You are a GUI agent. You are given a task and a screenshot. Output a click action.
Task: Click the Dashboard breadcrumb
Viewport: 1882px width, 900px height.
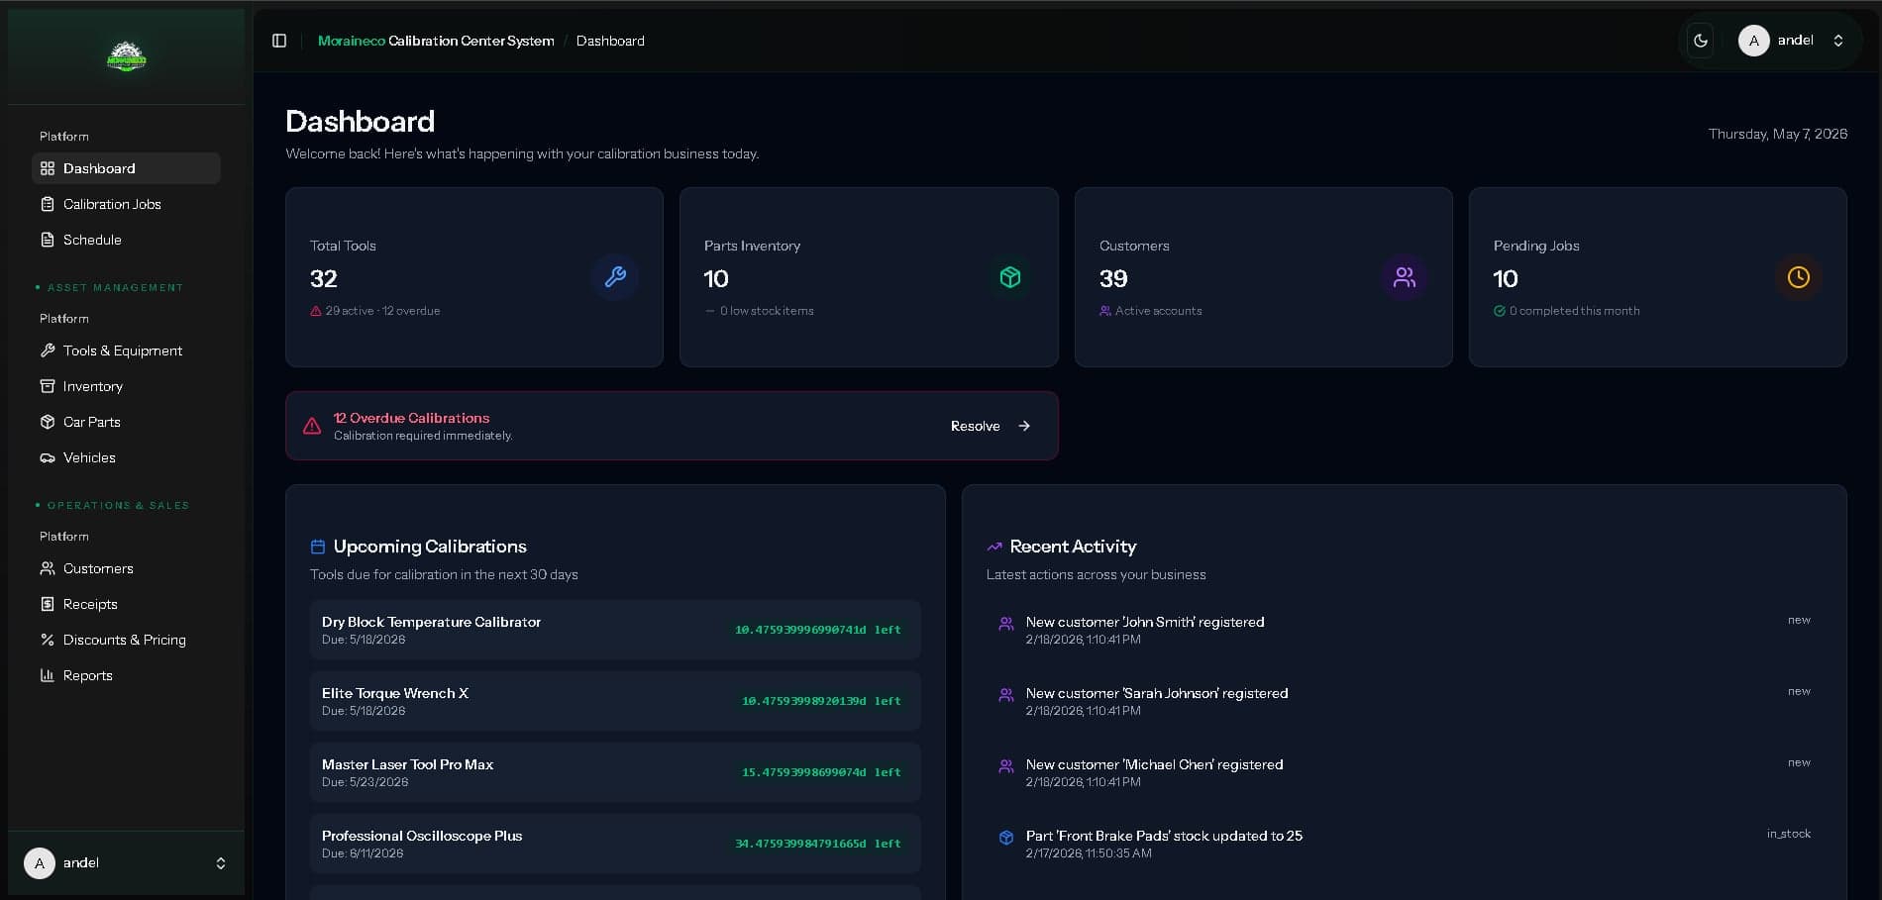(610, 41)
